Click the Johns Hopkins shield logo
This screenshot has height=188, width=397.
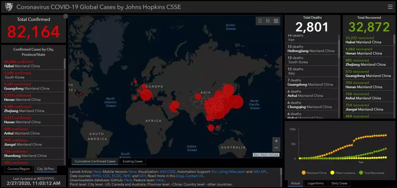[x=8, y=7]
